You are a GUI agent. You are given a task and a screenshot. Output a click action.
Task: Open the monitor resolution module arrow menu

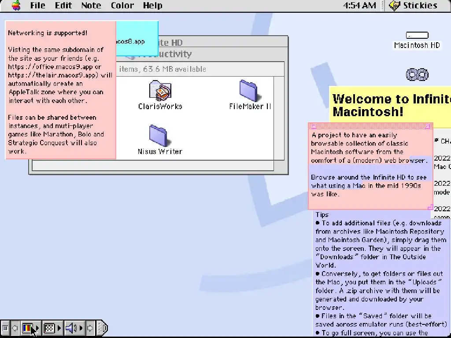click(59, 328)
